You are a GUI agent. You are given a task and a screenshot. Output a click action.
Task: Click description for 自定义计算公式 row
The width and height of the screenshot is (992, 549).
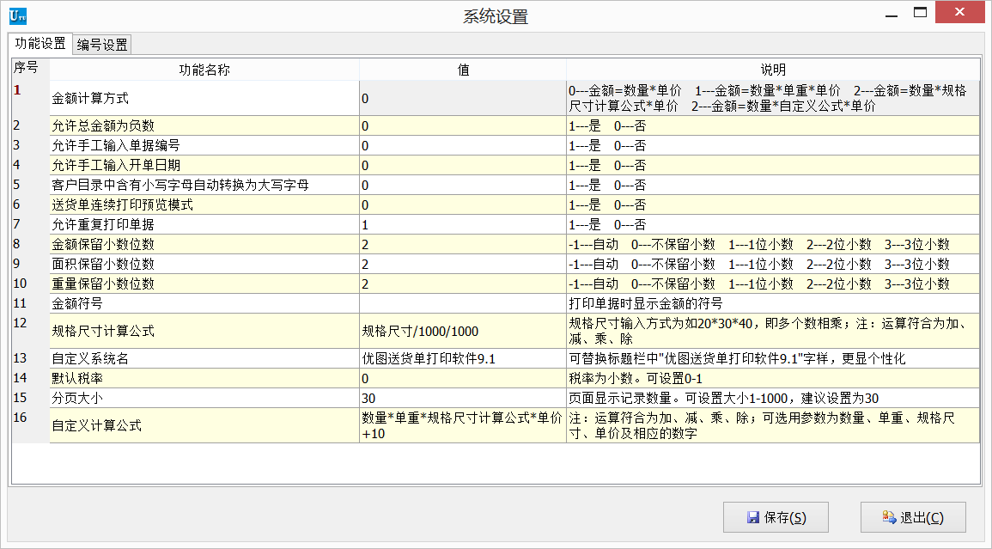click(773, 425)
